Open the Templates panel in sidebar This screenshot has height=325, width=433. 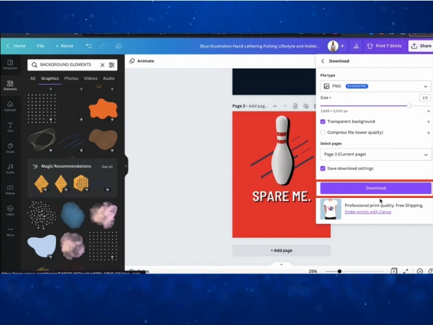click(10, 64)
